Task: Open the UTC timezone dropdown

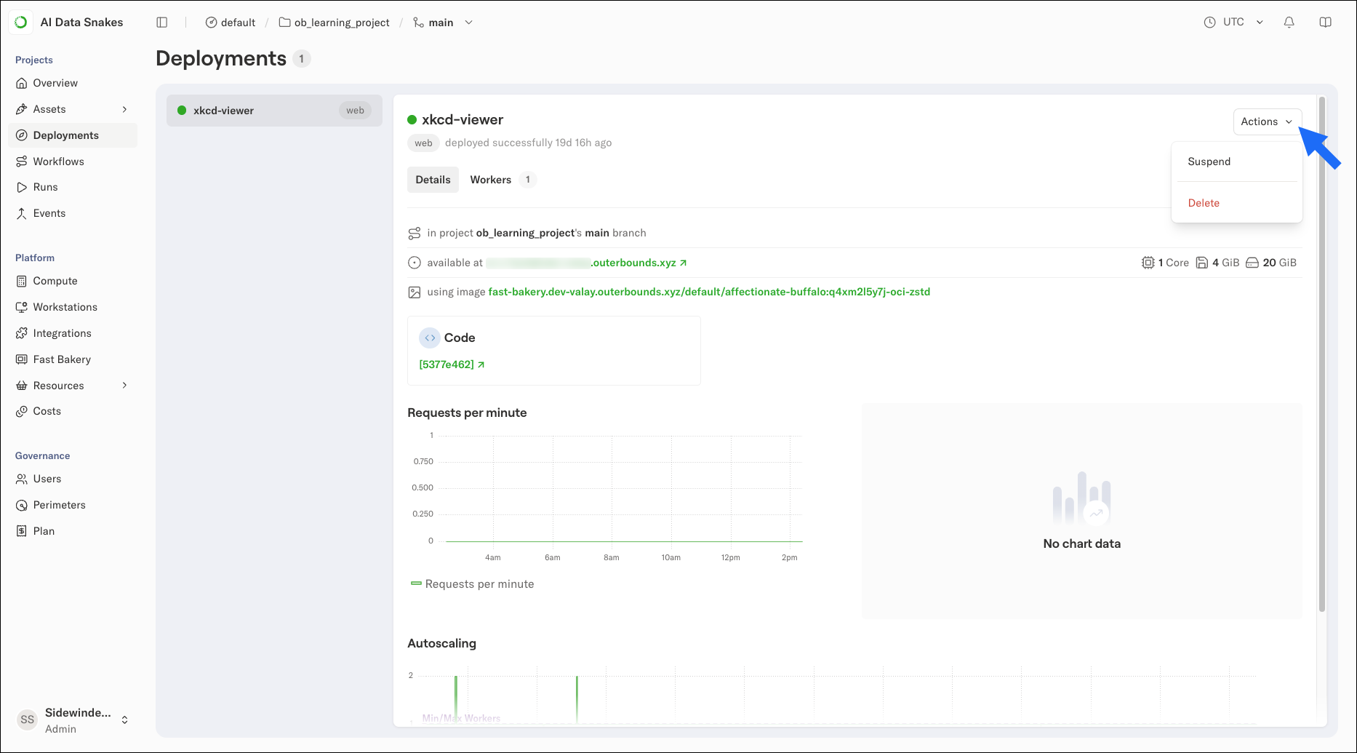Action: pos(1260,23)
